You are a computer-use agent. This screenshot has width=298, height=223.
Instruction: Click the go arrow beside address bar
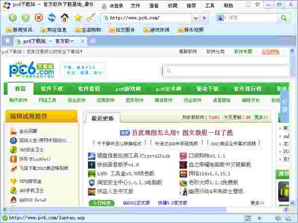pyautogui.click(x=205, y=18)
